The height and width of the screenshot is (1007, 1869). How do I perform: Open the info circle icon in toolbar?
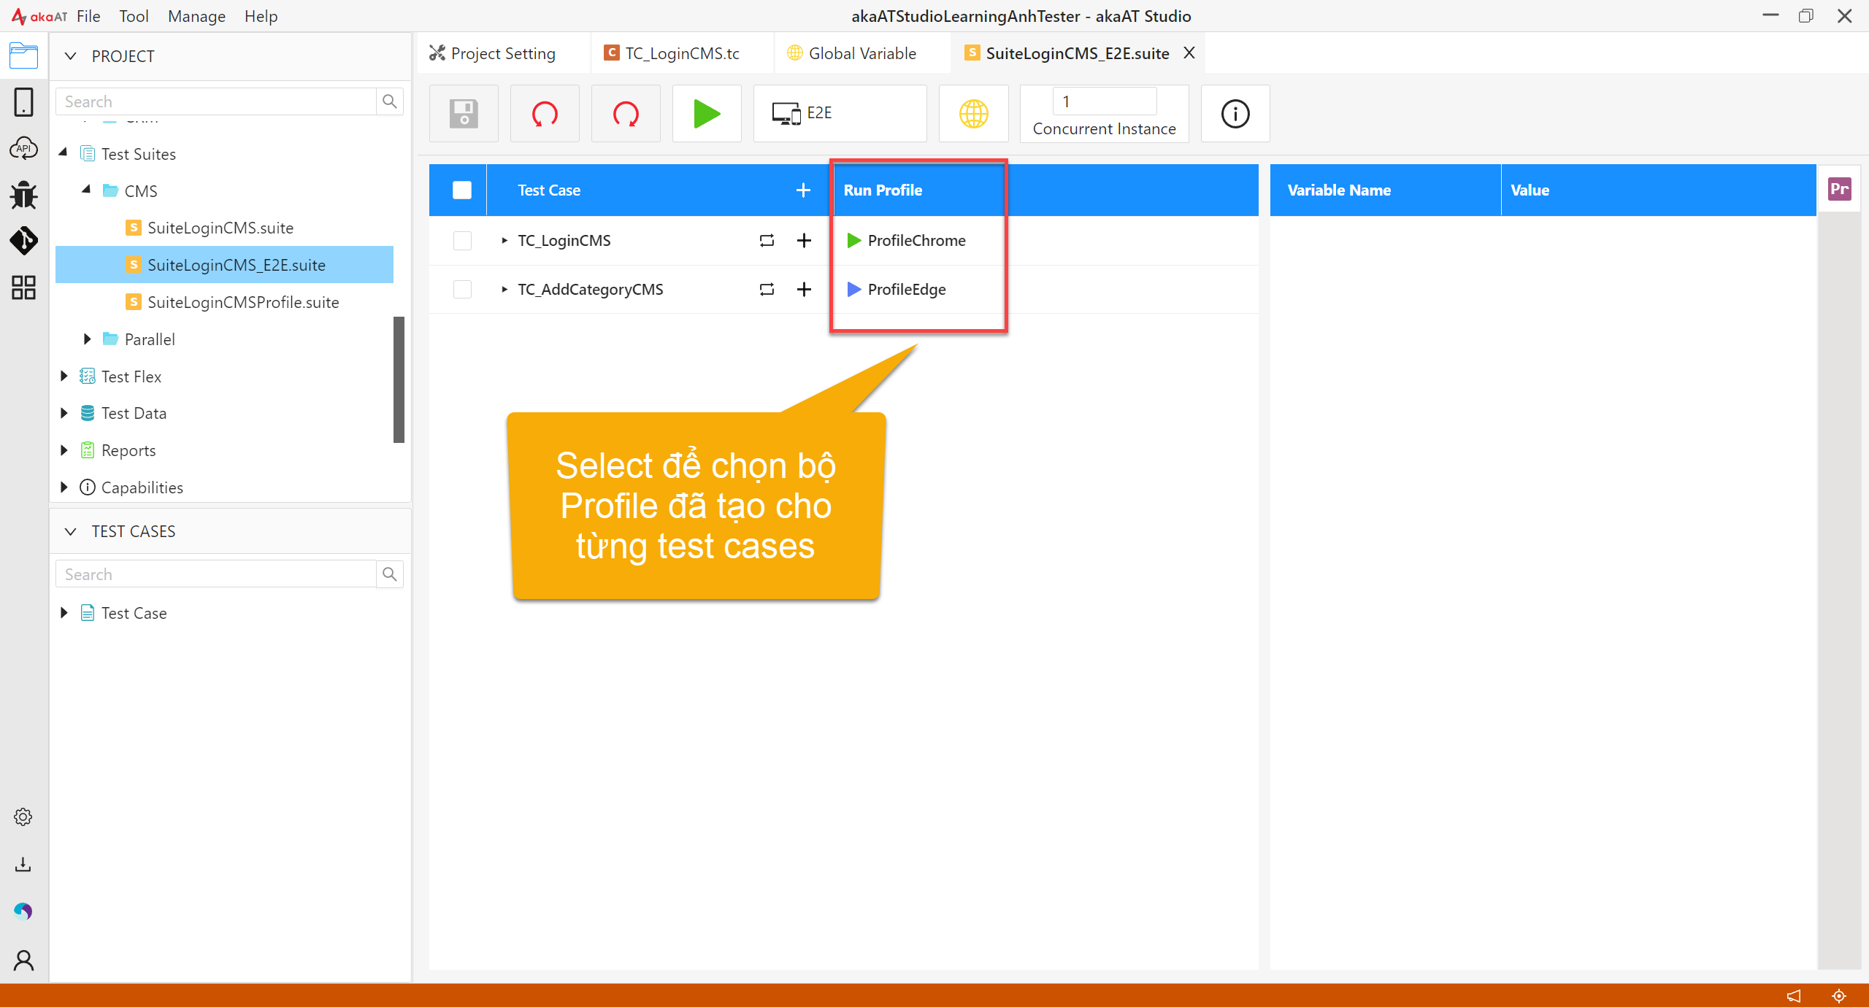pyautogui.click(x=1235, y=114)
